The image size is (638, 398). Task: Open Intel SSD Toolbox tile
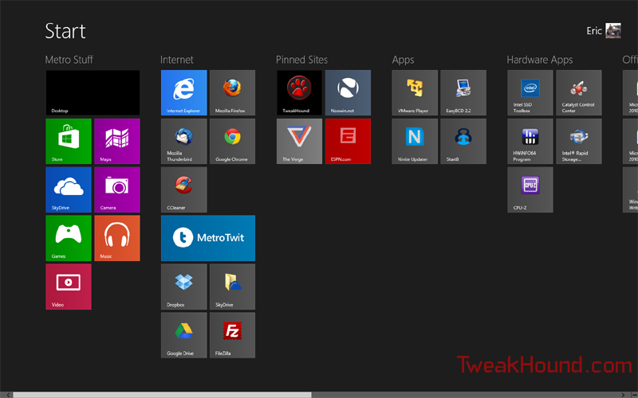(x=530, y=92)
